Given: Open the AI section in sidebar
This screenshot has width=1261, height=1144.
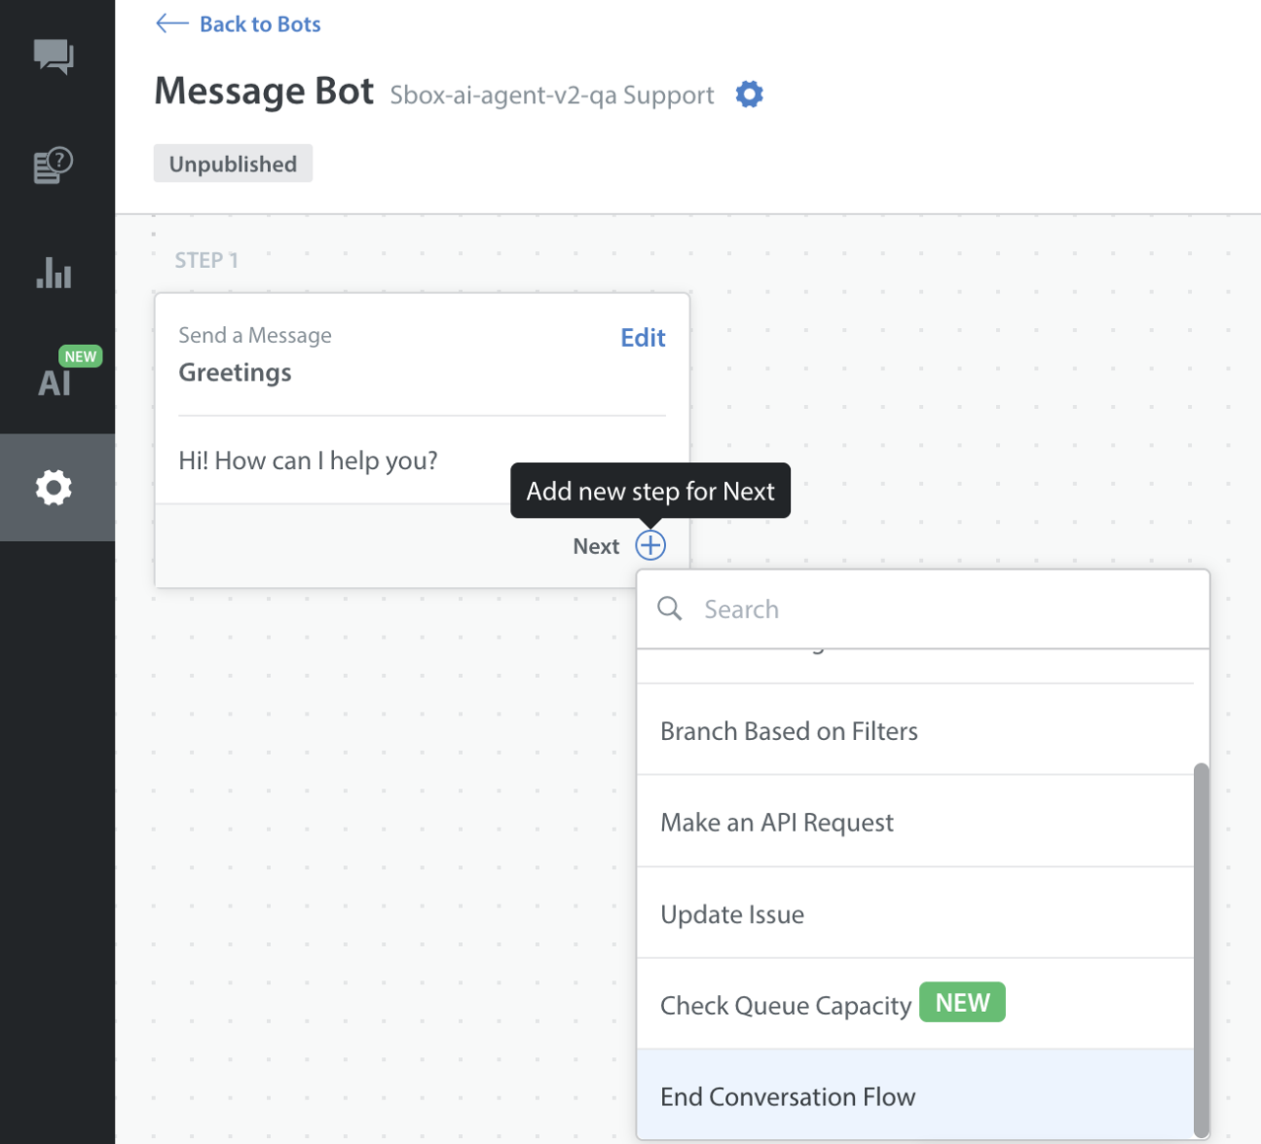Looking at the screenshot, I should 55,381.
